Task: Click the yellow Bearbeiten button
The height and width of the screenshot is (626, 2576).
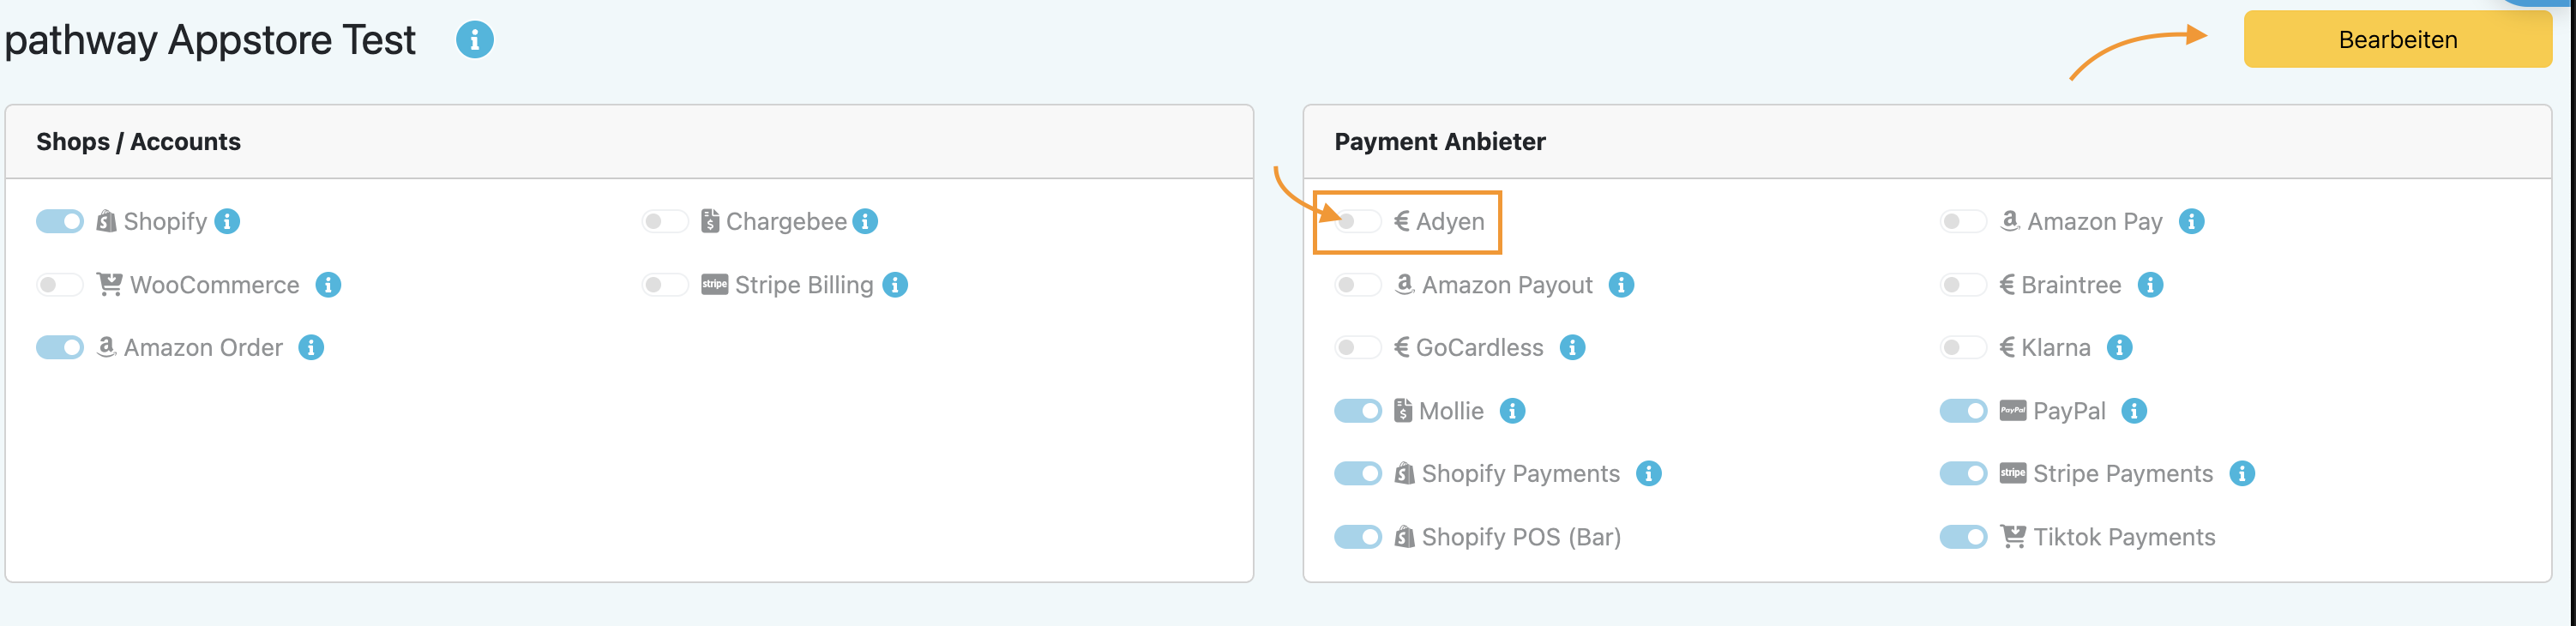Action: click(2397, 40)
